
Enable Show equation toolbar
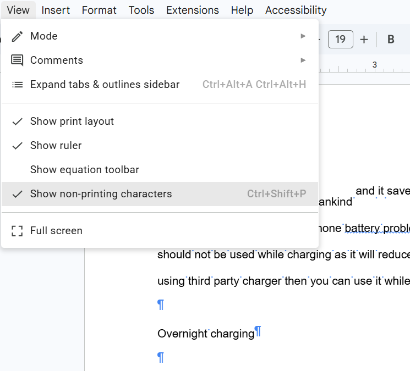tap(160, 170)
